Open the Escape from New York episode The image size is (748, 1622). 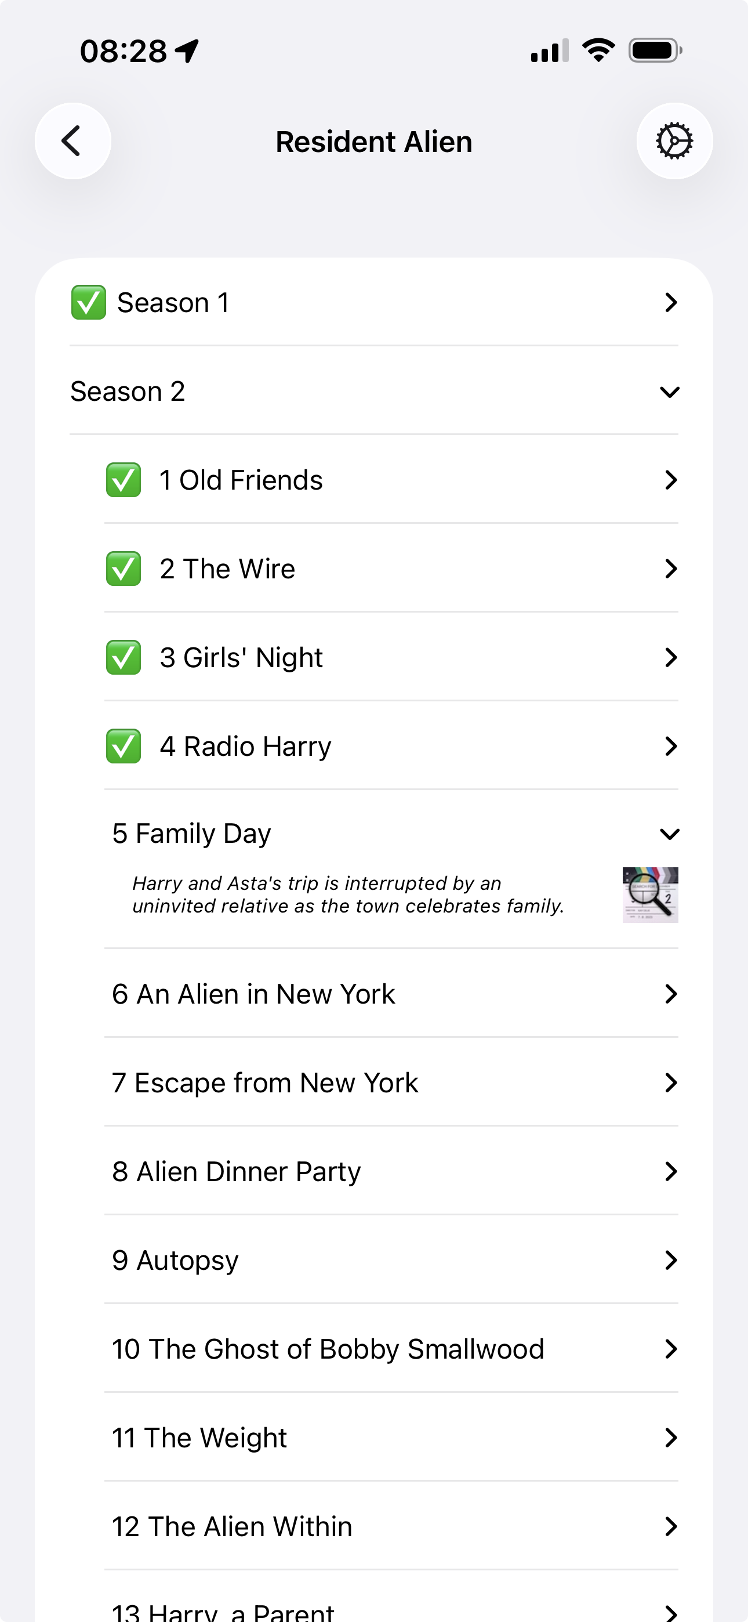click(264, 1083)
